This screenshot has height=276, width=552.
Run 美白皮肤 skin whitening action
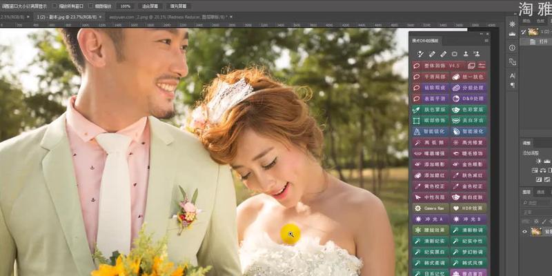(x=469, y=197)
